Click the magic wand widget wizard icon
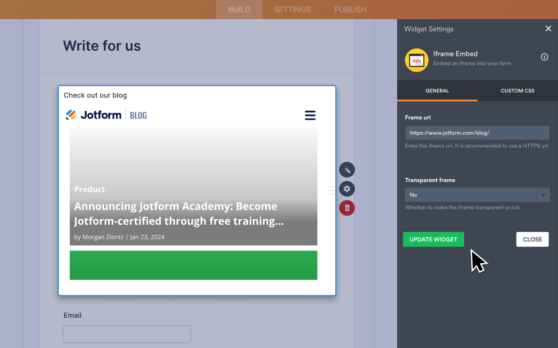Viewport: 558px width, 348px height. (347, 170)
